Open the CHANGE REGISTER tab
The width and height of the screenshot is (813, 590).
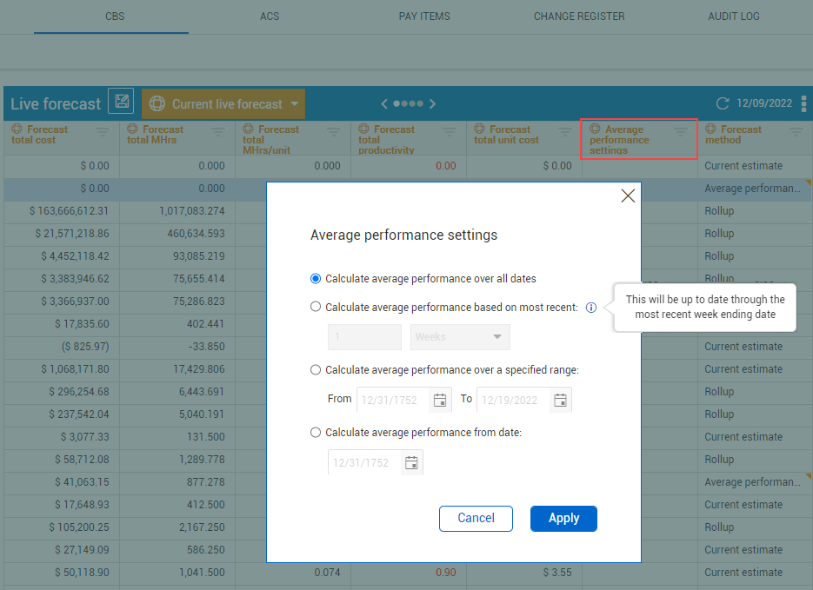[579, 17]
